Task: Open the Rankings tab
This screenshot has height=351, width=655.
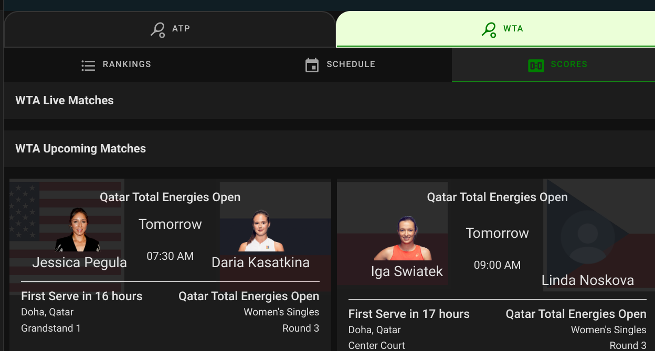Action: (116, 64)
